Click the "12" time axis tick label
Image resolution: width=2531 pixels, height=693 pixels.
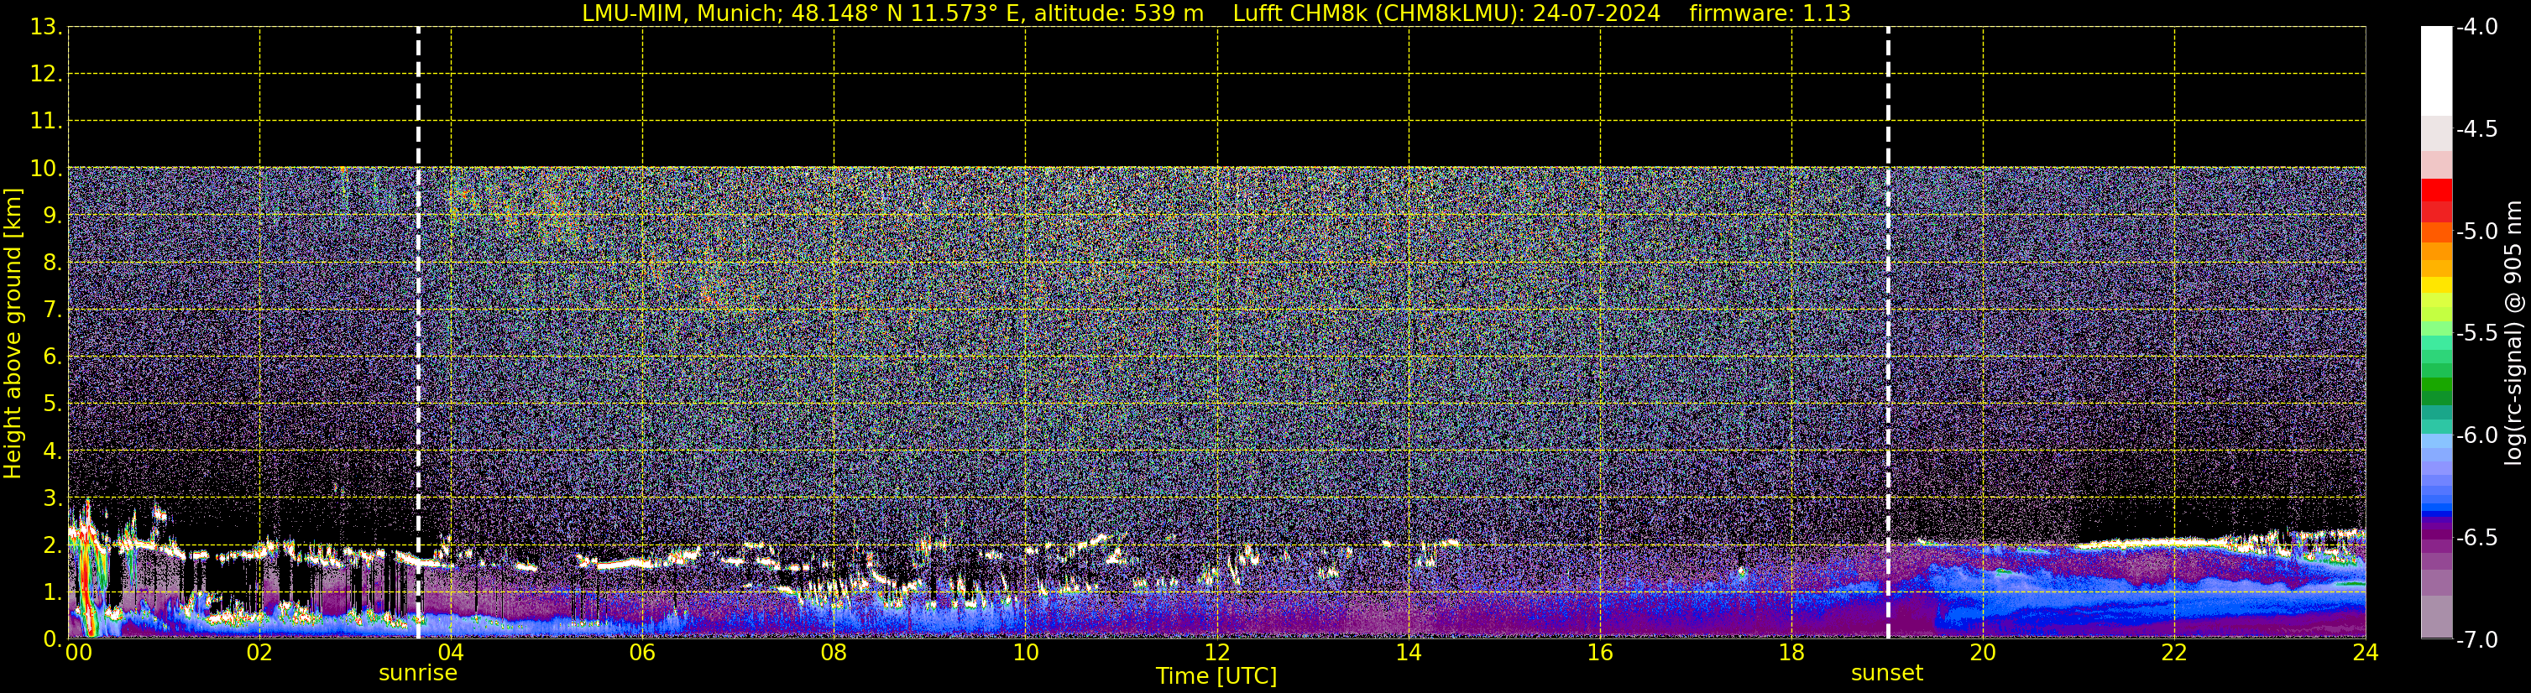pos(1217,653)
